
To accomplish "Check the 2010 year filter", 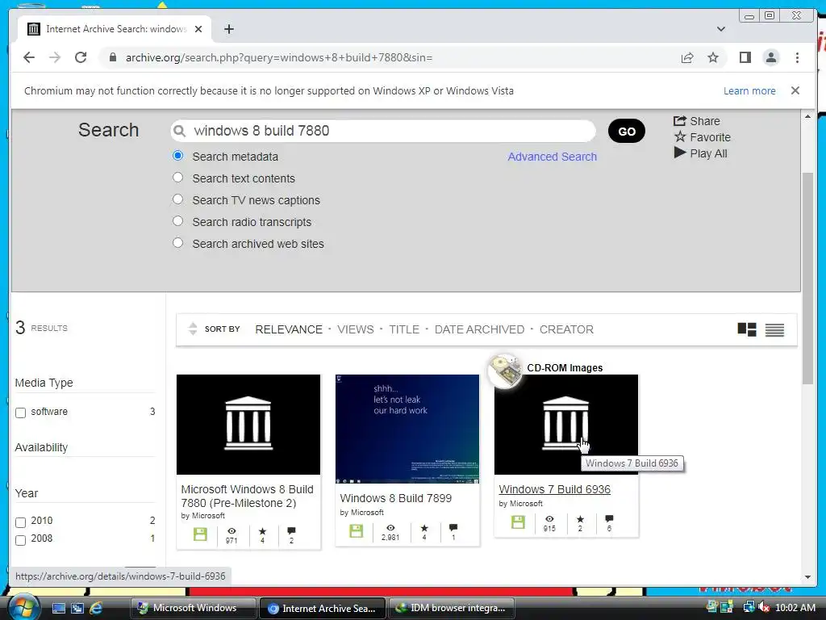I will coord(20,522).
